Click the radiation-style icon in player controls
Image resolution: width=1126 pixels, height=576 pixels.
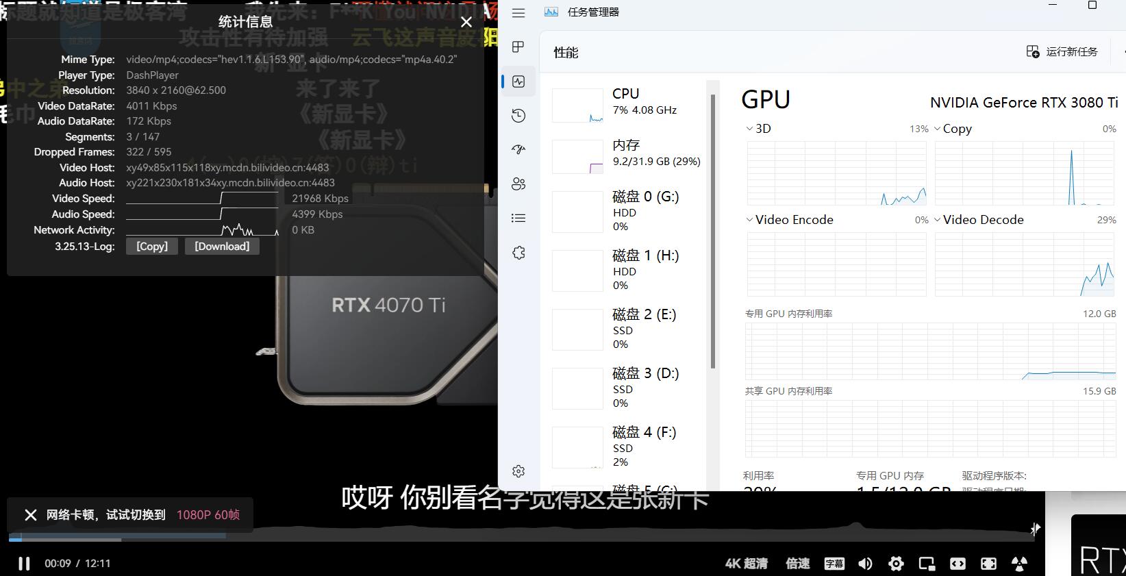tap(1019, 564)
